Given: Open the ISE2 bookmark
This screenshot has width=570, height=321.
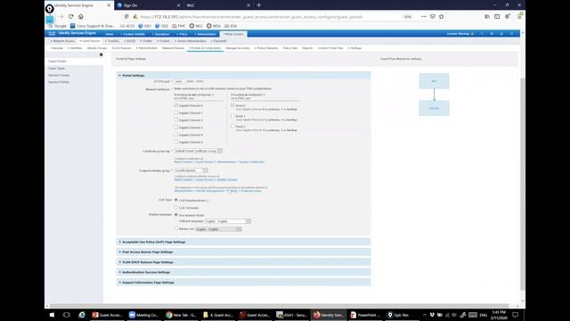Looking at the screenshot, I should point(161,26).
